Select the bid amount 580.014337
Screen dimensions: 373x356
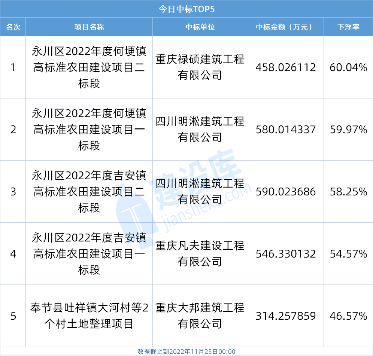[x=285, y=130]
